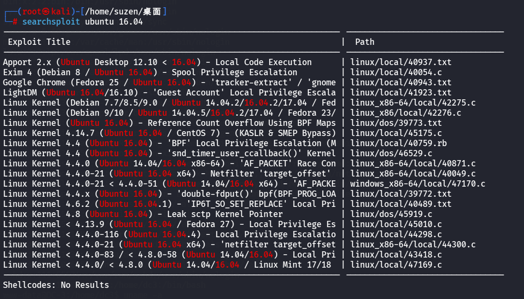524x299 pixels.
Task: Click the 'Path' column header
Action: (x=365, y=42)
